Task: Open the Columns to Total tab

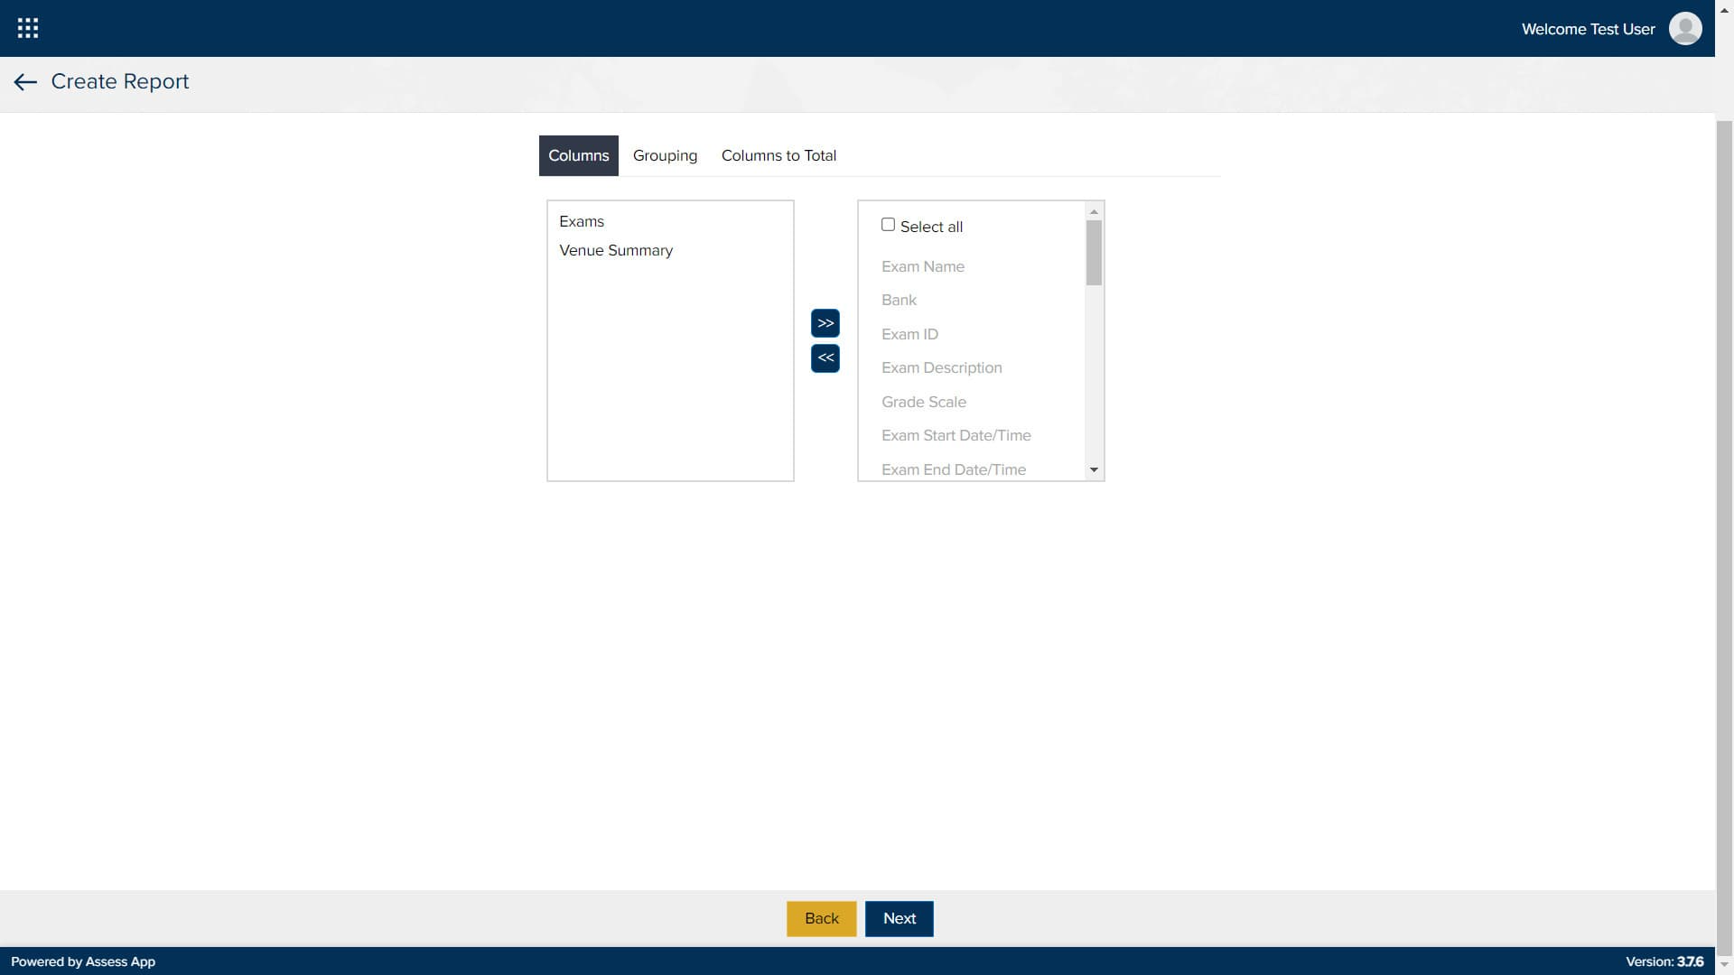Action: (x=778, y=155)
